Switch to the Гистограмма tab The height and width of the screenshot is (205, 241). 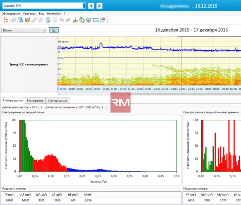point(35,100)
